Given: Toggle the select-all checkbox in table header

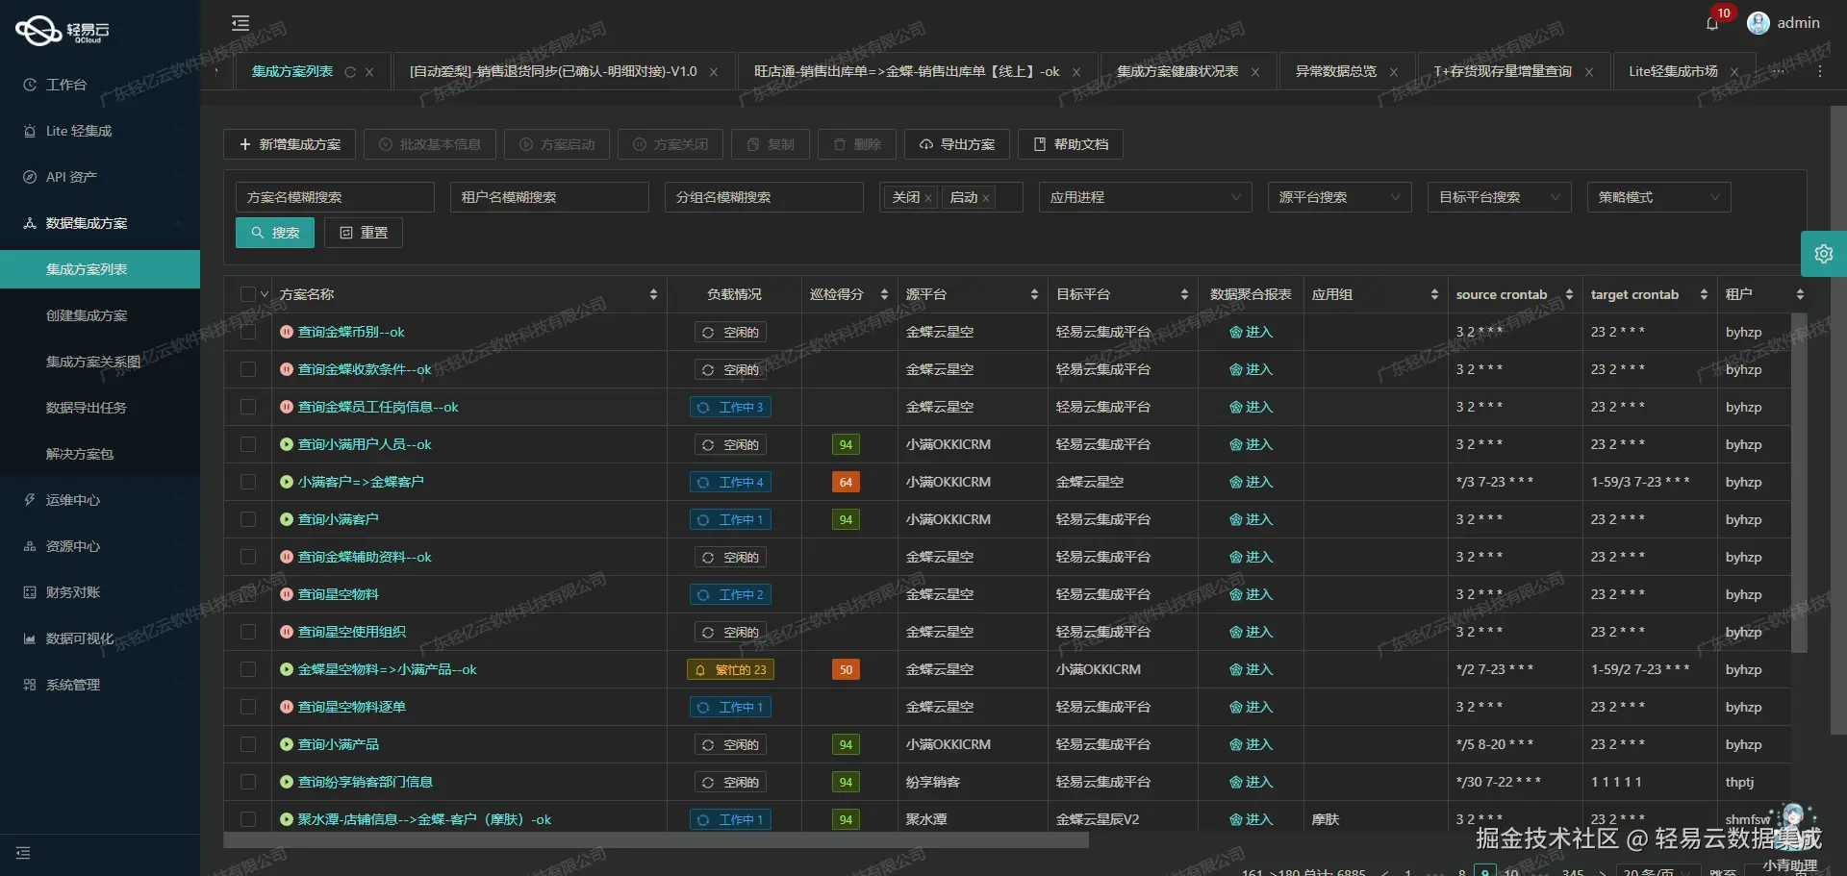Looking at the screenshot, I should click(x=248, y=294).
